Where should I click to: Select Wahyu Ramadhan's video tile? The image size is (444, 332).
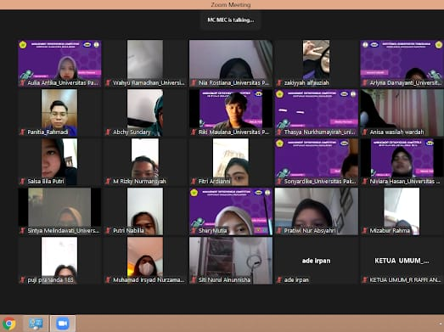pos(145,63)
